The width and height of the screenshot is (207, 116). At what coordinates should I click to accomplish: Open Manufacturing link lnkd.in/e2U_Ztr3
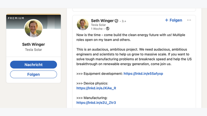point(96,102)
